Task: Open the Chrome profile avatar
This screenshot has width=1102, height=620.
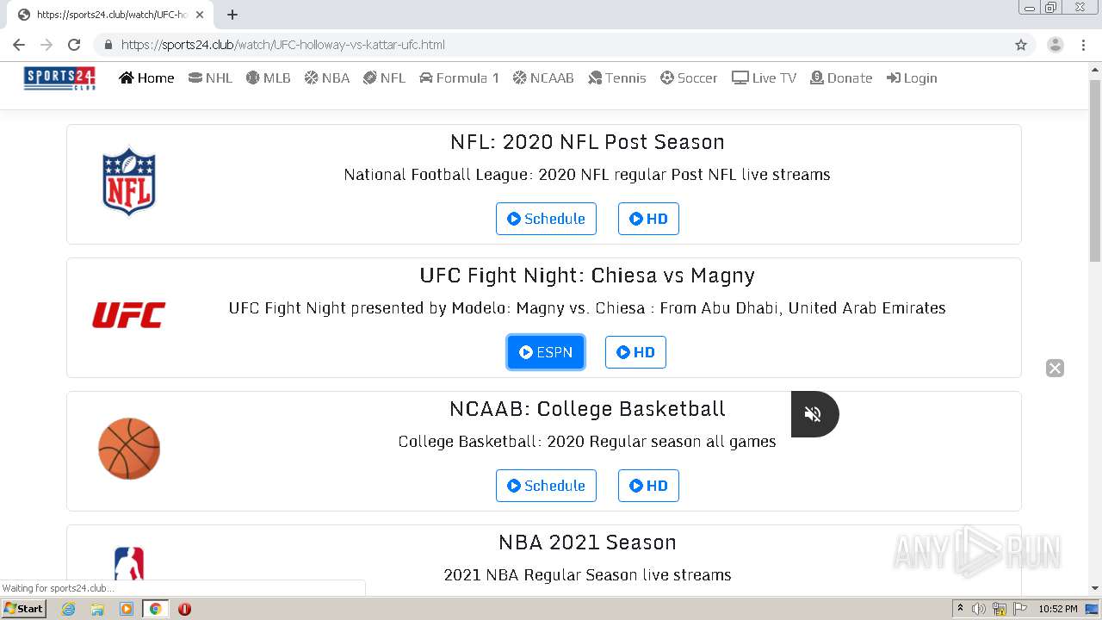Action: tap(1056, 45)
